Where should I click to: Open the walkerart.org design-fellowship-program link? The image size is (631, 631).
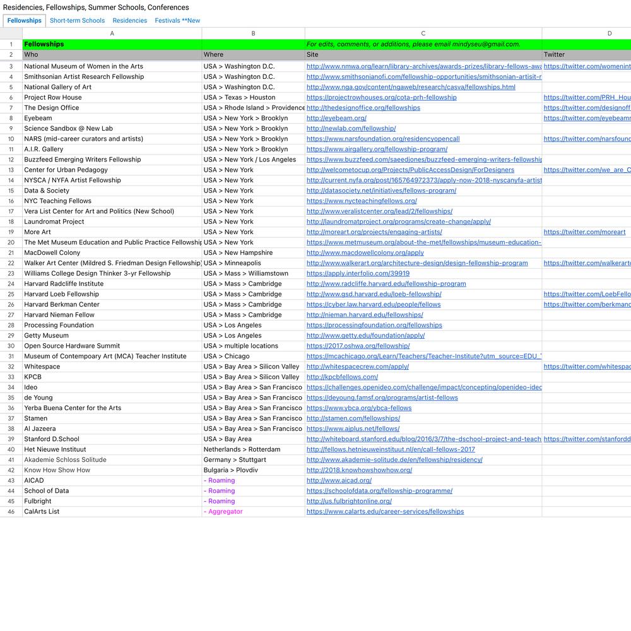(x=417, y=263)
